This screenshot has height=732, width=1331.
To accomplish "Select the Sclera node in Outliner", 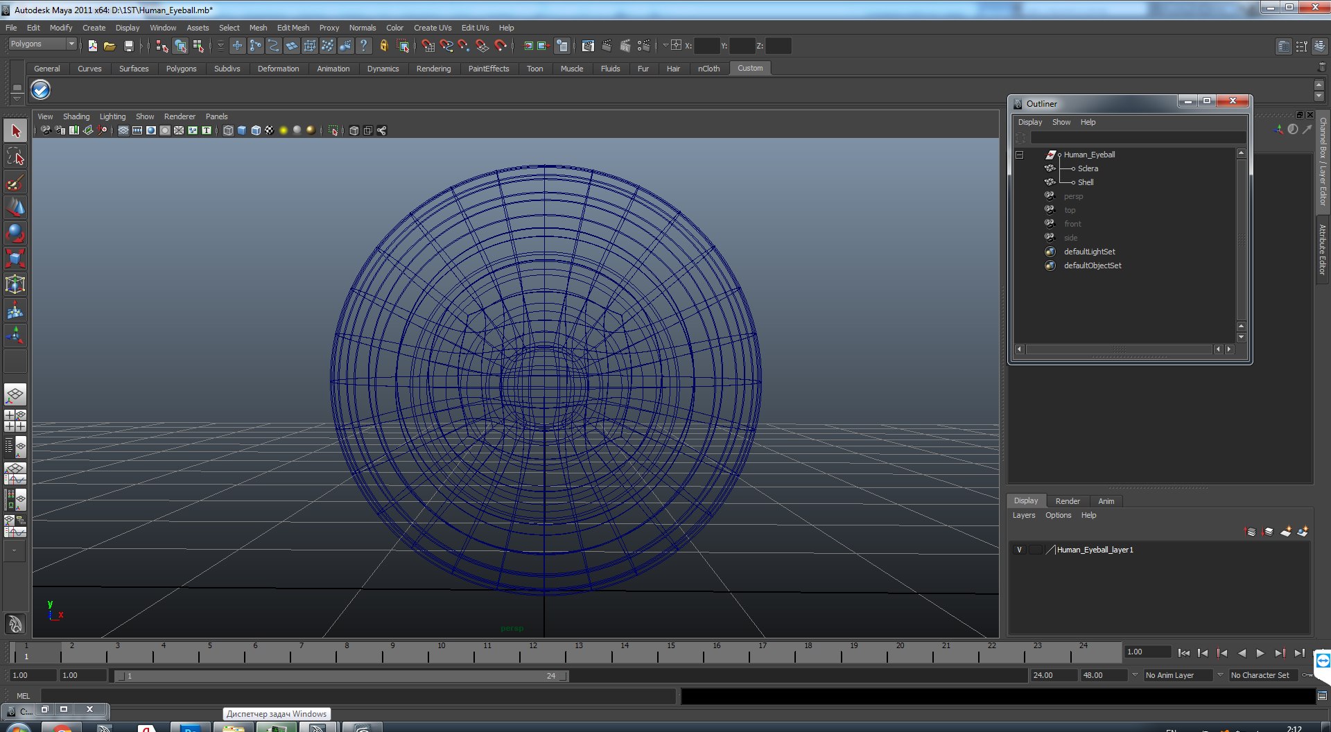I will pos(1088,168).
